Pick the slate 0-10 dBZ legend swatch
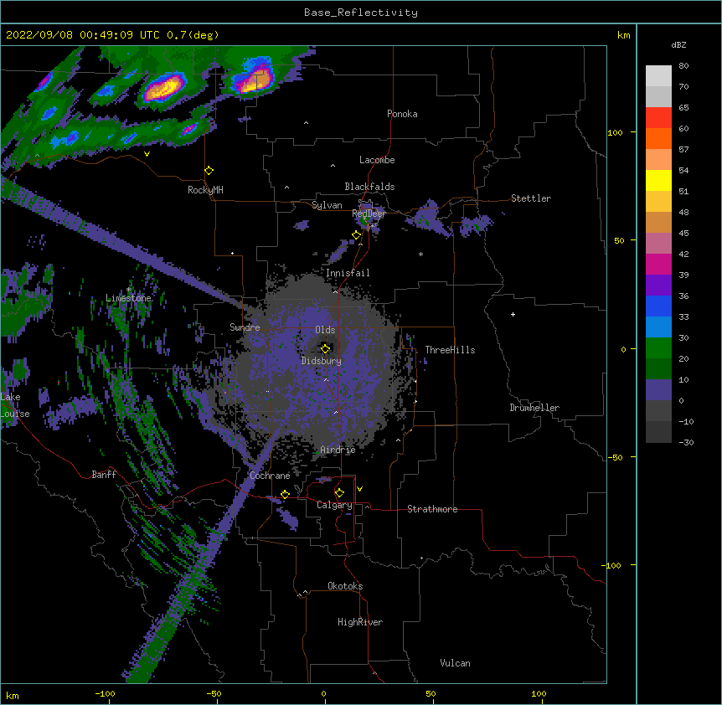Screen dimensions: 722x705 (x=658, y=390)
